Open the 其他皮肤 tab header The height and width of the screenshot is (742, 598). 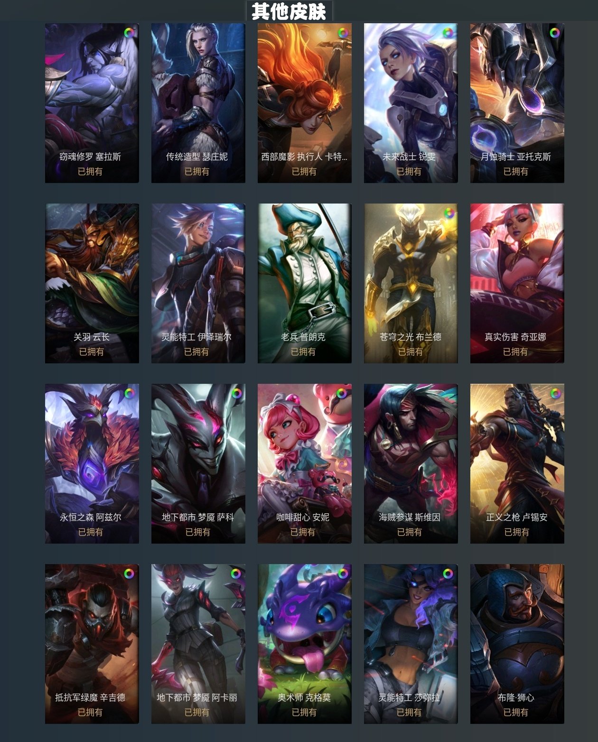pyautogui.click(x=289, y=11)
